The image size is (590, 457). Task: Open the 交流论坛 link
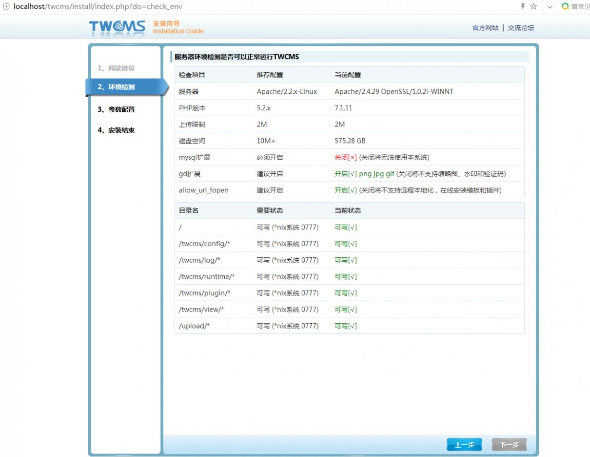(521, 28)
